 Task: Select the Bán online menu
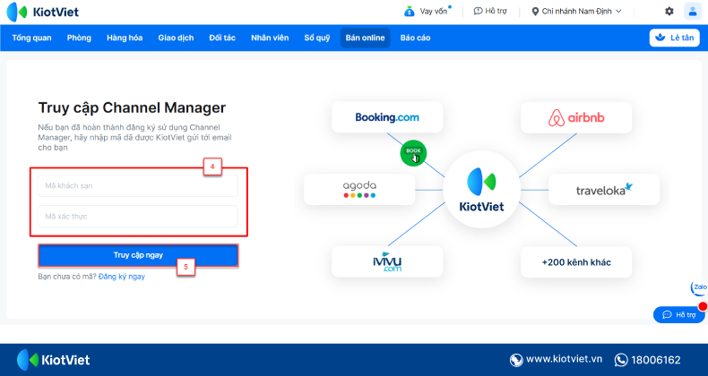tap(366, 38)
